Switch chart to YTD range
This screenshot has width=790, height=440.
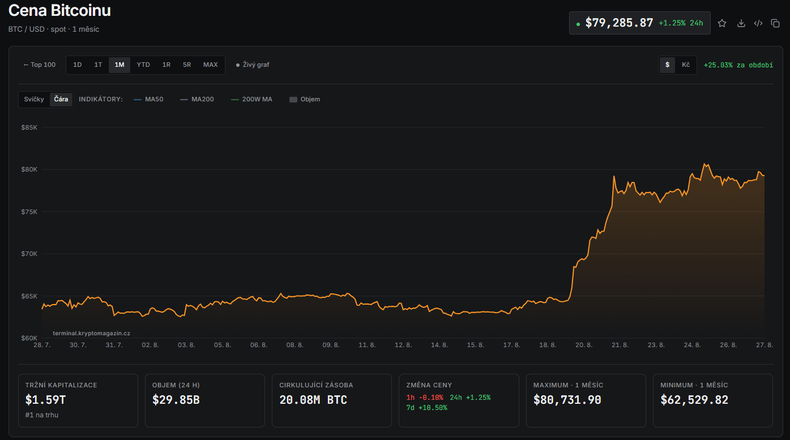[144, 65]
